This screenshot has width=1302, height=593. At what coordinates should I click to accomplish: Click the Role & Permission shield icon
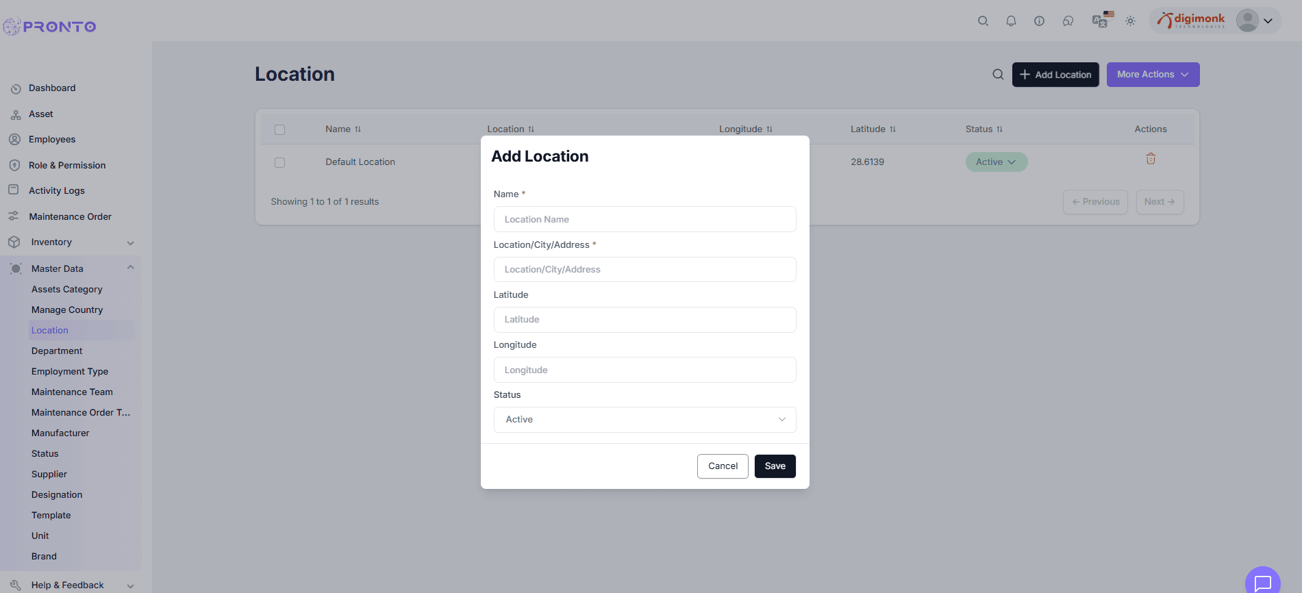click(x=14, y=165)
